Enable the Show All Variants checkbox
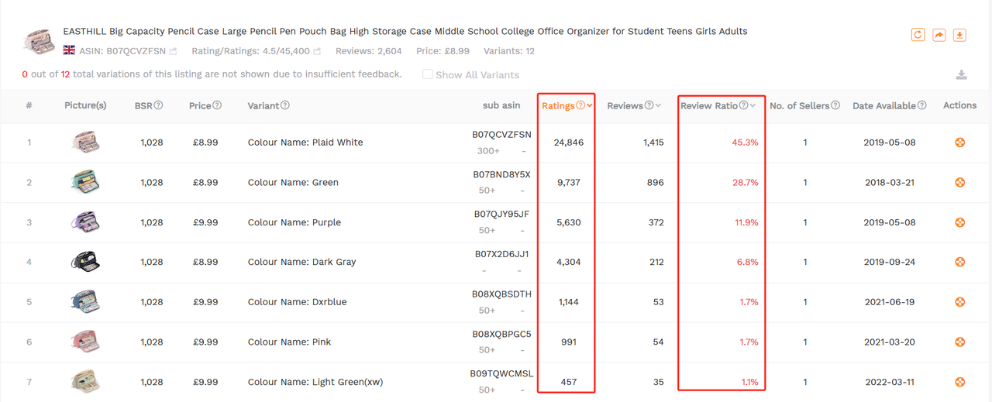Image resolution: width=992 pixels, height=402 pixels. [x=428, y=74]
